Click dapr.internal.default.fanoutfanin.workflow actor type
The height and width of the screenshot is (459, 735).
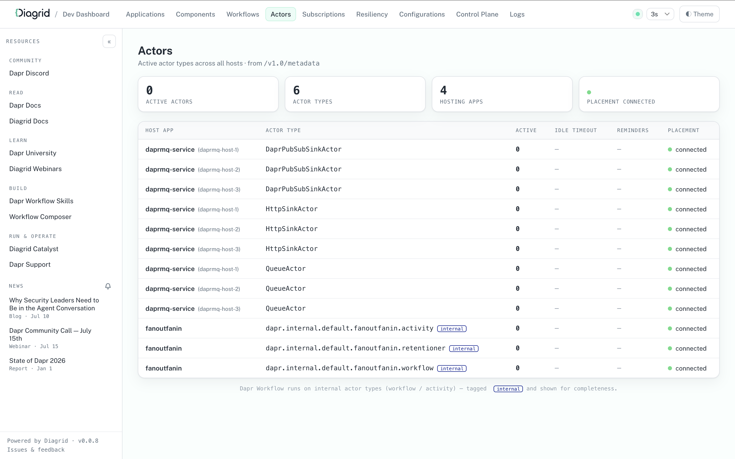point(349,368)
